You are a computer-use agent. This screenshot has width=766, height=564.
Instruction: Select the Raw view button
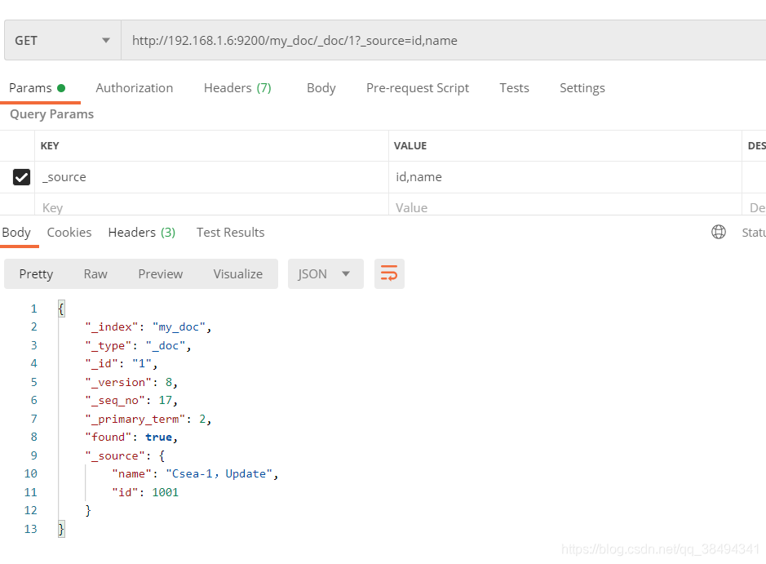click(x=95, y=274)
